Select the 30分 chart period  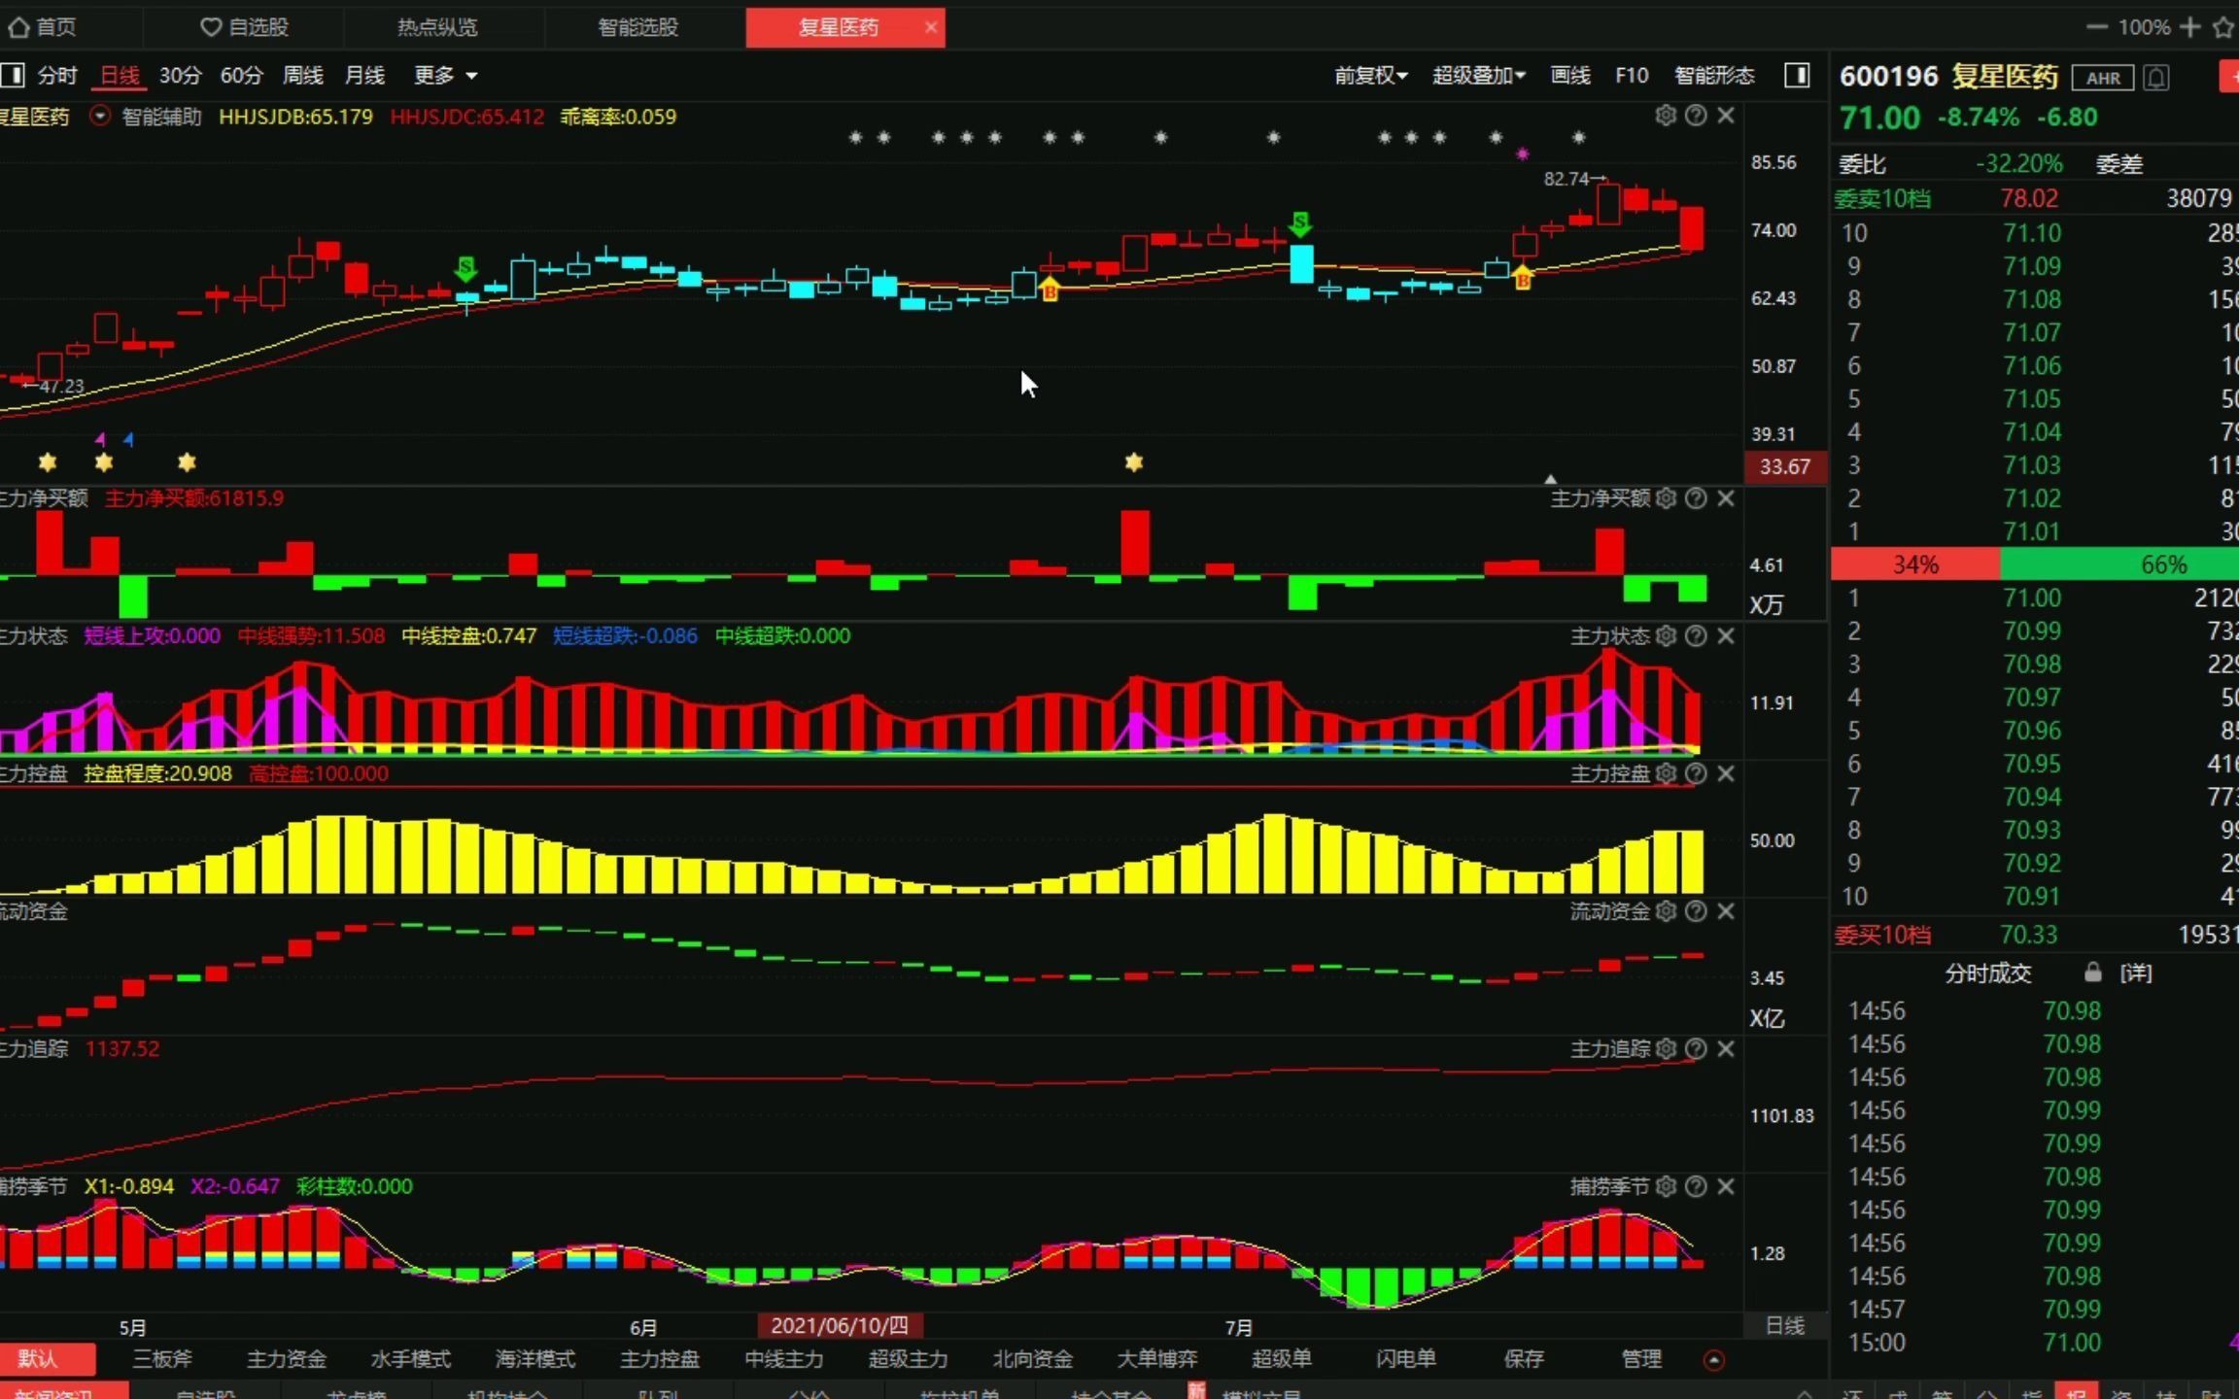[x=180, y=75]
